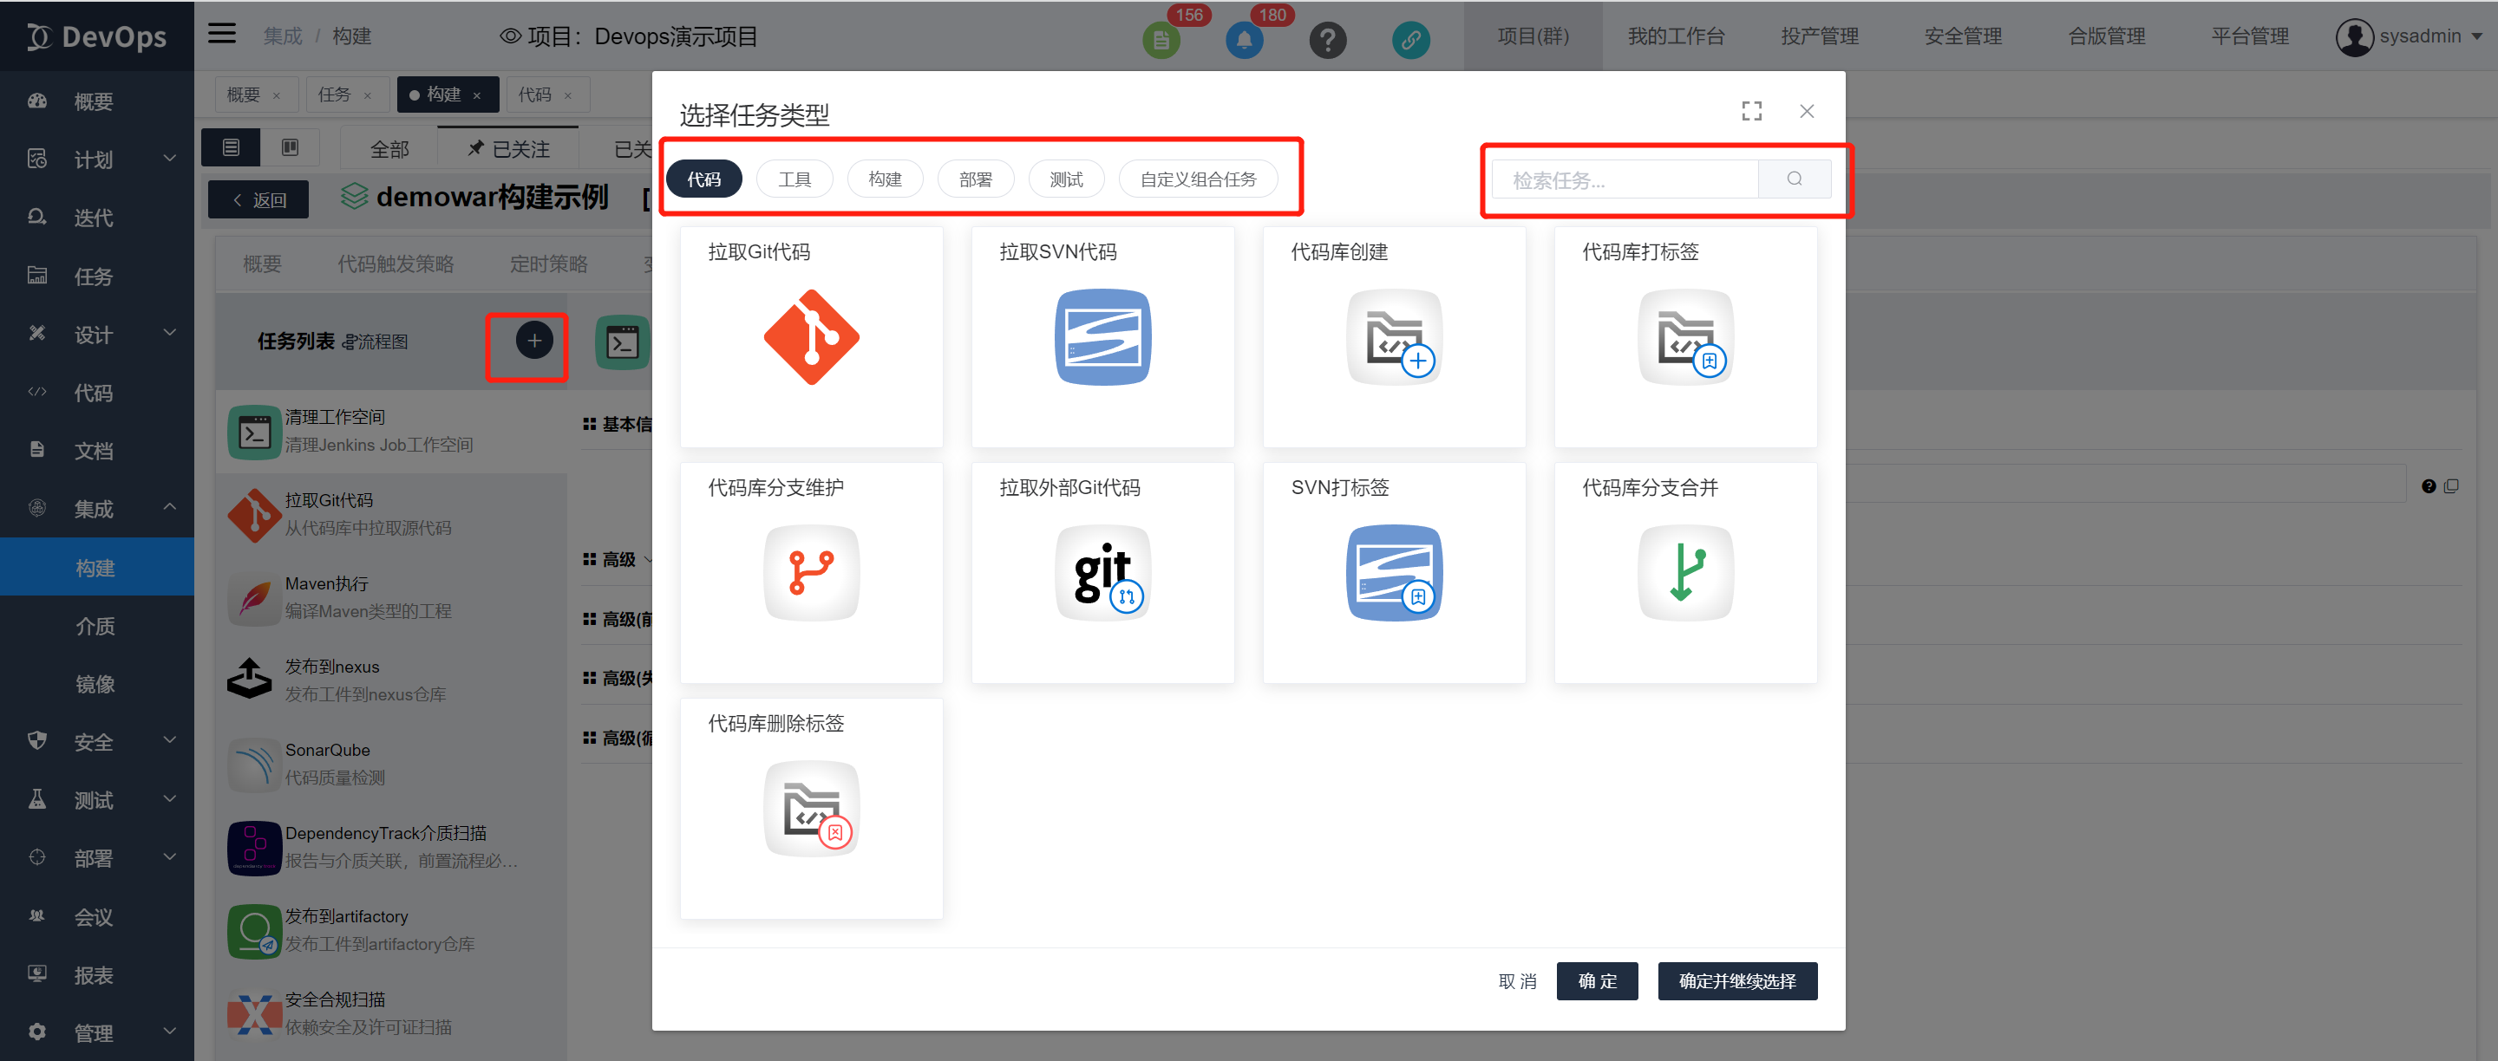2498x1061 pixels.
Task: Open the notification bell icon
Action: [x=1244, y=40]
